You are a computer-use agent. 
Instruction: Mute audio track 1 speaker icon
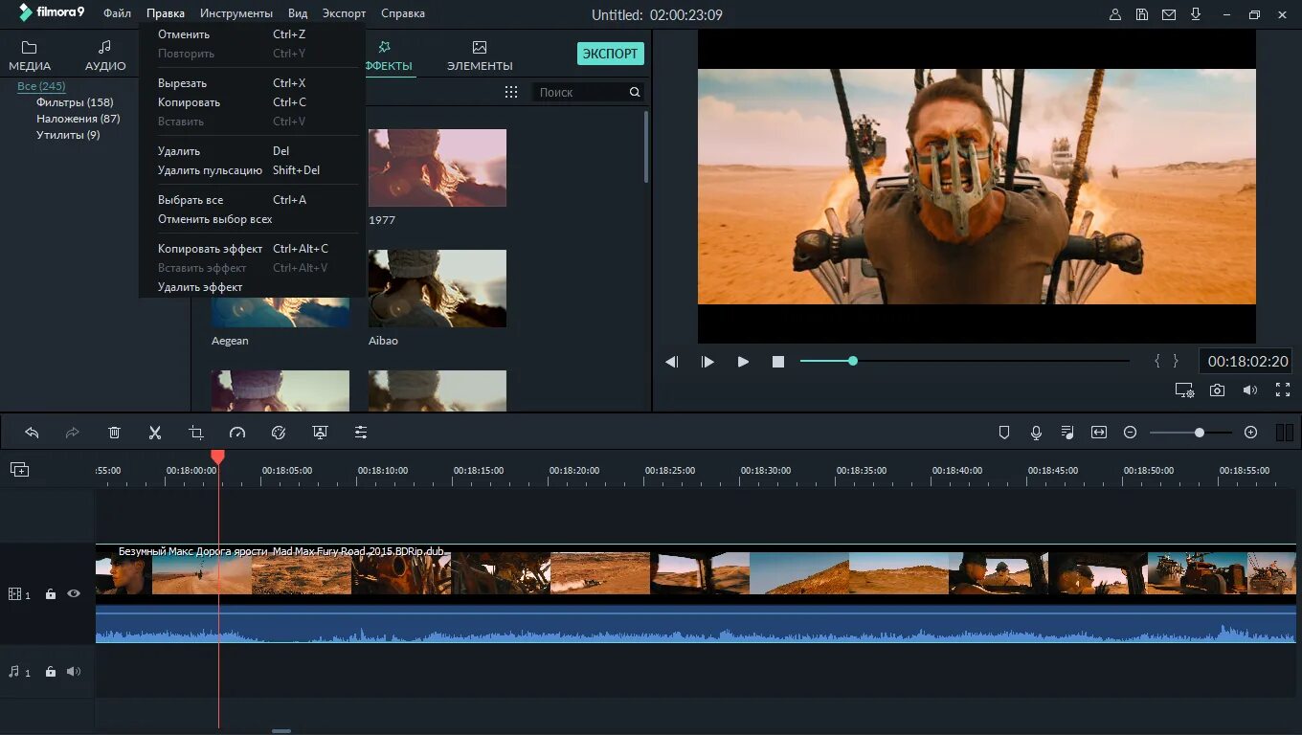pos(74,672)
